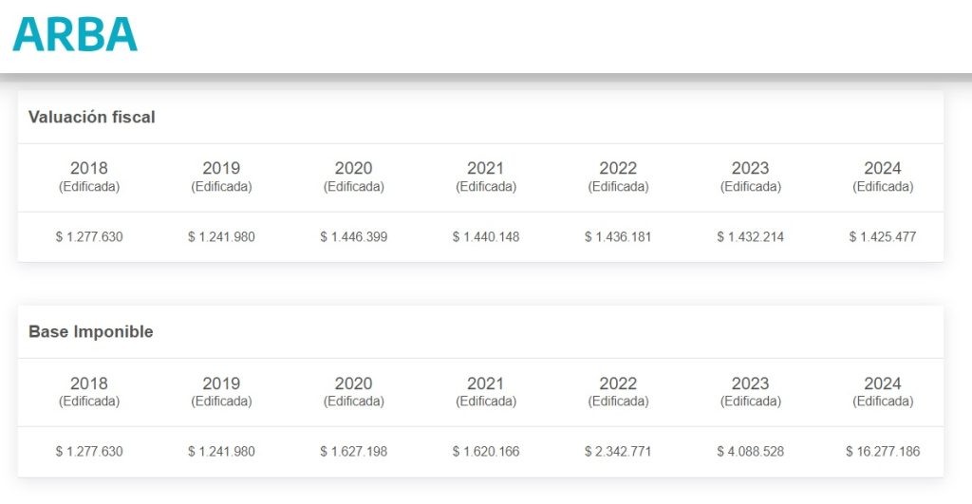Select the $ 1.446.399 valuation value

pos(354,236)
